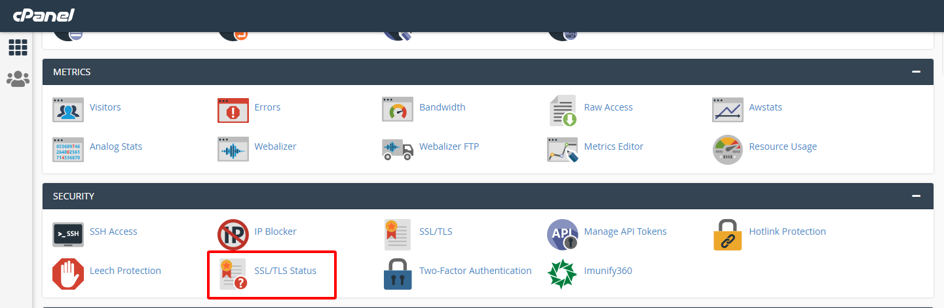Click the Resource Usage link
944x308 pixels.
(783, 146)
